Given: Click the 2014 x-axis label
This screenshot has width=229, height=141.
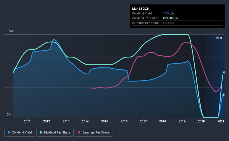Looking at the screenshot, I should point(85,121).
